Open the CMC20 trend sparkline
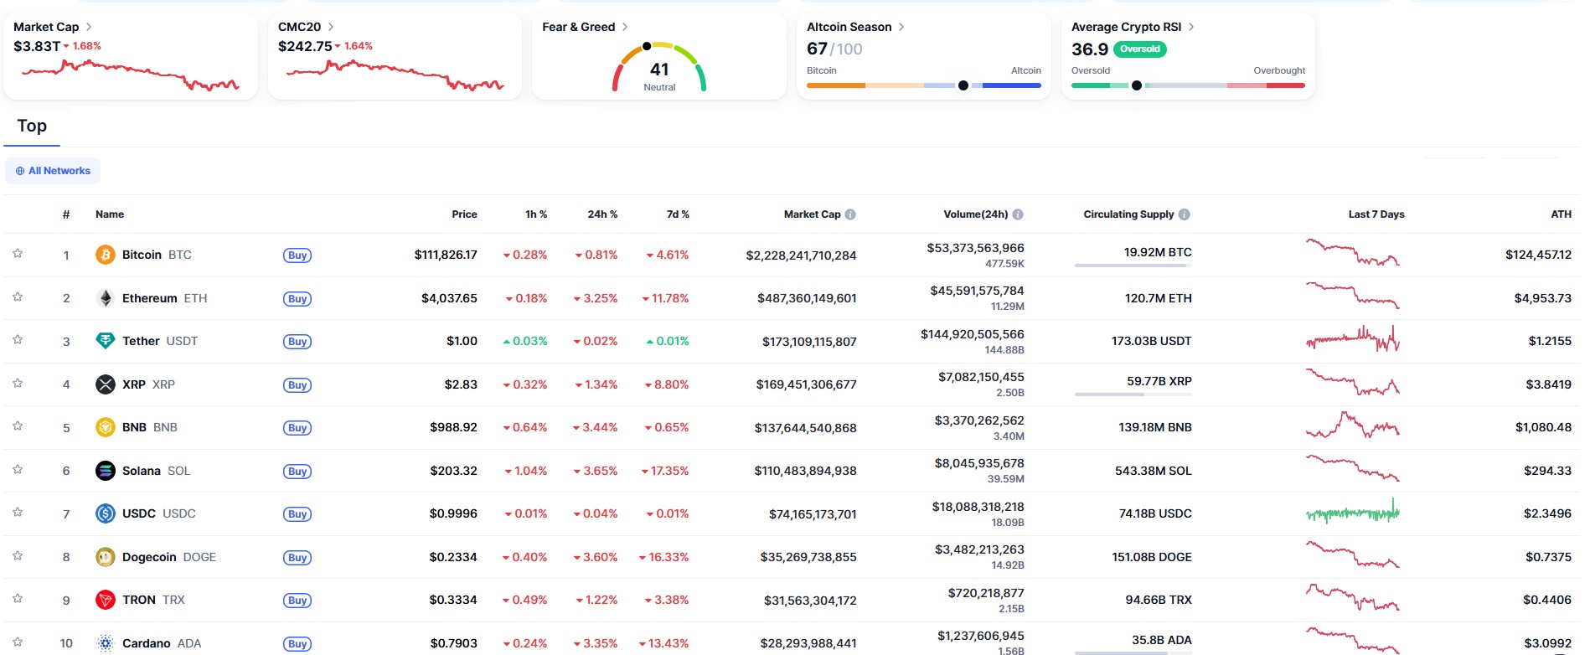Viewport: 1590px width, 655px height. [395, 75]
